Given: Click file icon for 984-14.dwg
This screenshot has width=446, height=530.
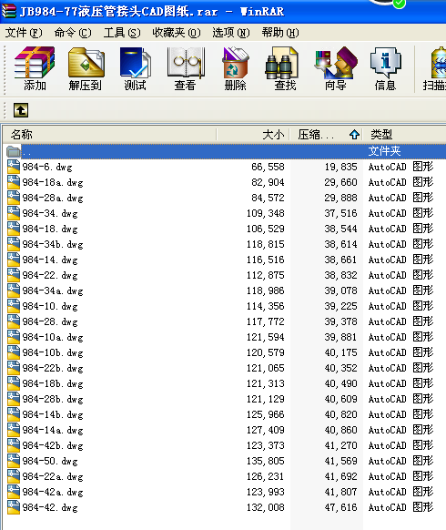Looking at the screenshot, I should coord(14,260).
